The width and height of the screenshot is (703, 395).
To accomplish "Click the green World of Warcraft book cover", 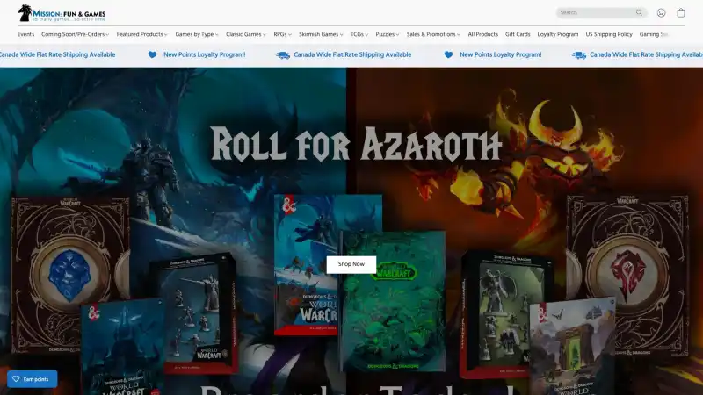I will (393, 301).
